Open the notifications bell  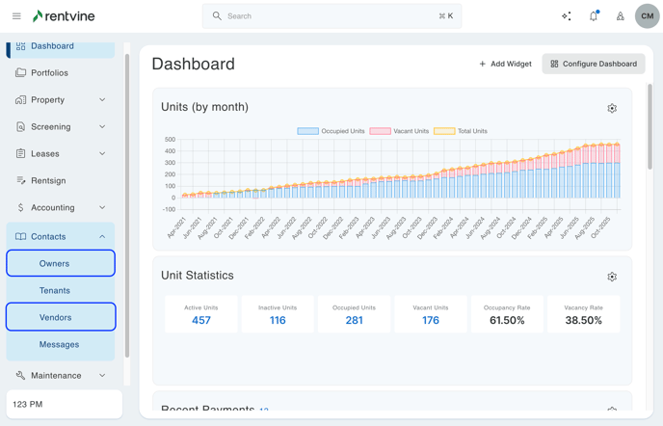(x=594, y=16)
